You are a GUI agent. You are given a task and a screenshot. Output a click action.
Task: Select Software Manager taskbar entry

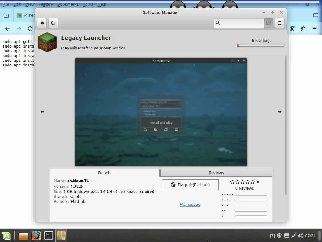point(61,236)
